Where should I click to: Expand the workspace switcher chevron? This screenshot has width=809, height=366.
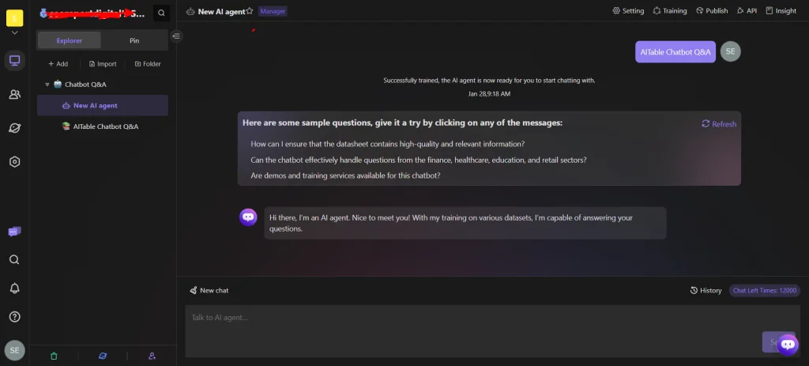14,32
